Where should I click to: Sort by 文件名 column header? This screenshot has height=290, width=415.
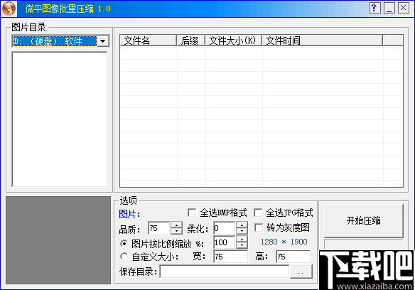coord(148,41)
